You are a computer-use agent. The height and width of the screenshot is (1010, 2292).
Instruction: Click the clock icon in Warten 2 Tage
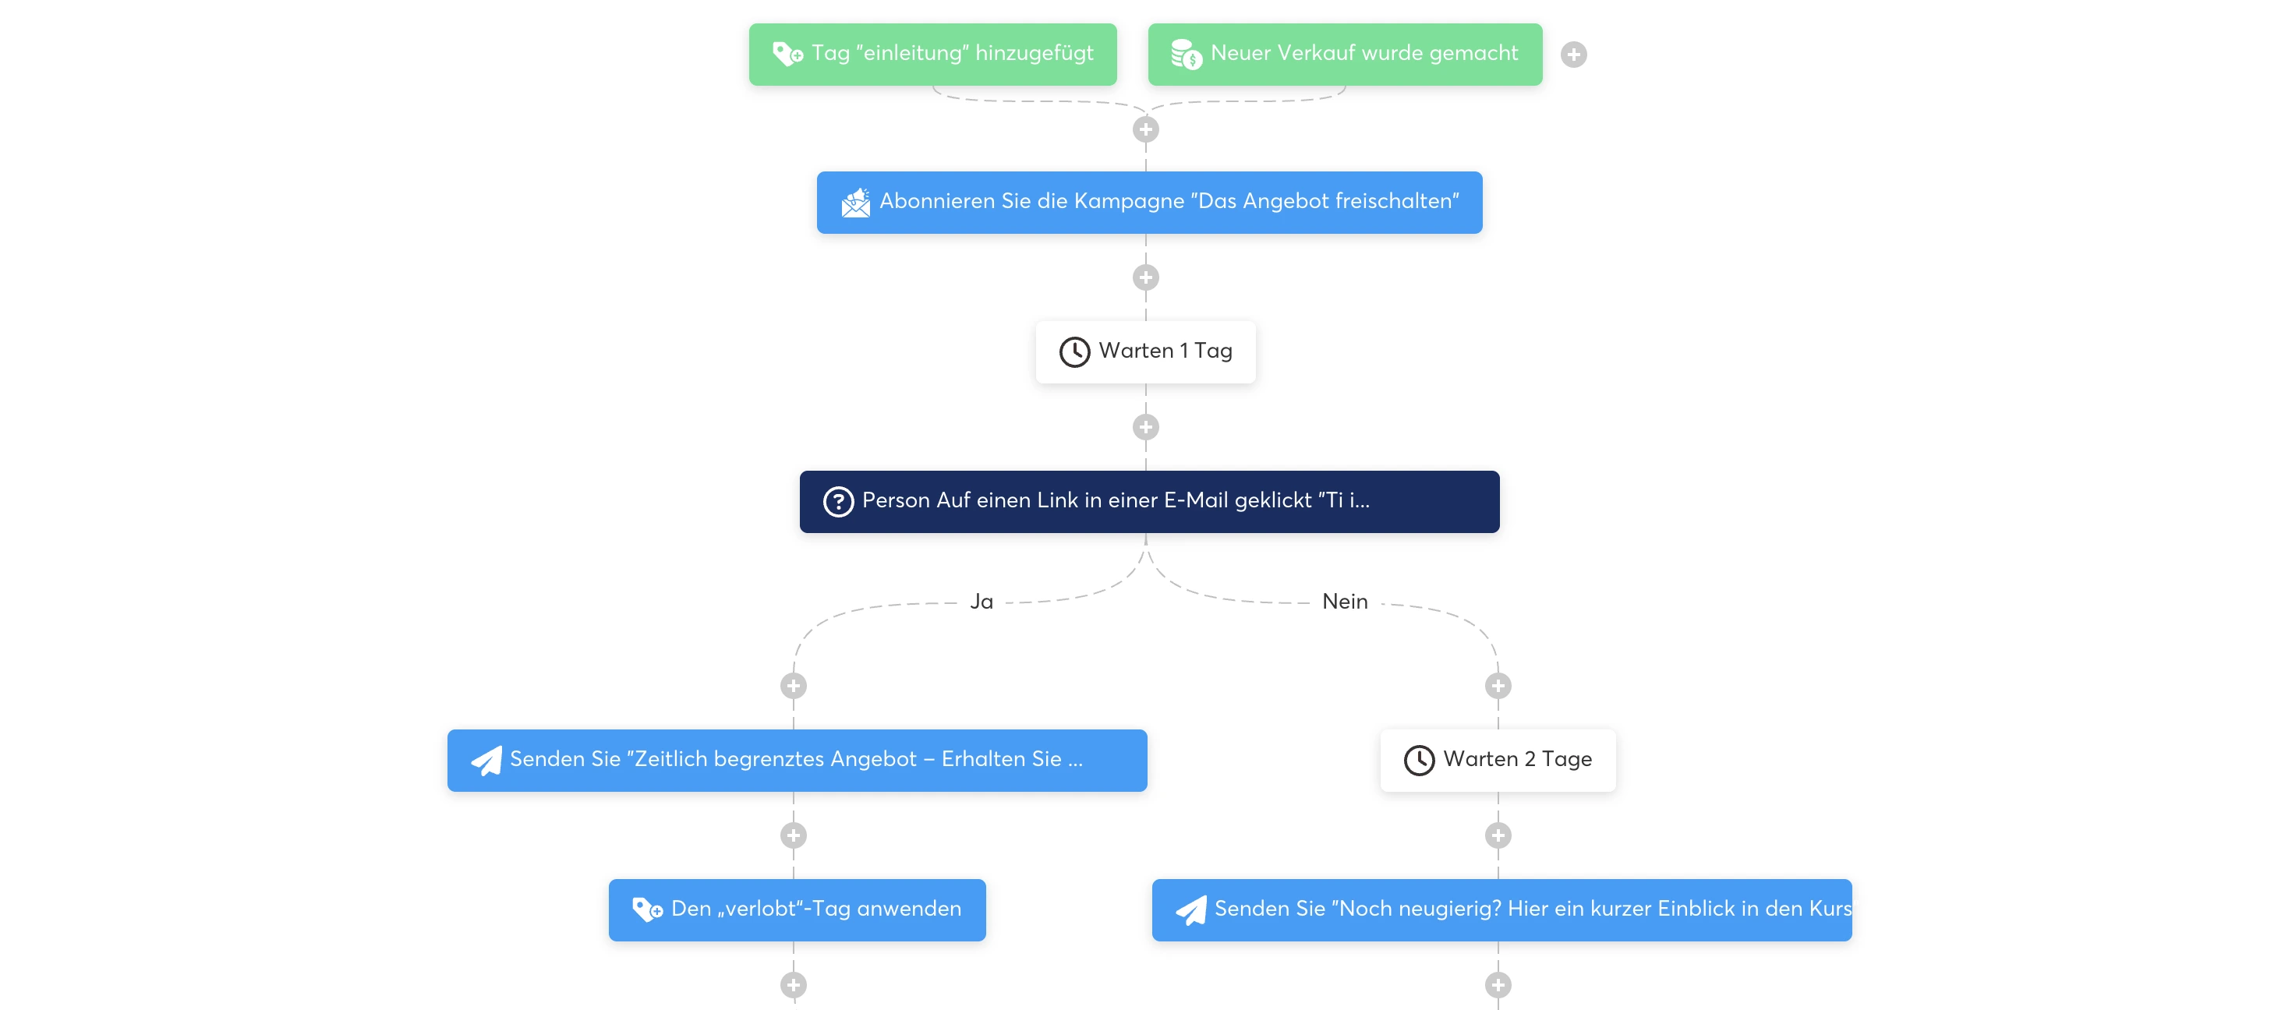[x=1418, y=761]
